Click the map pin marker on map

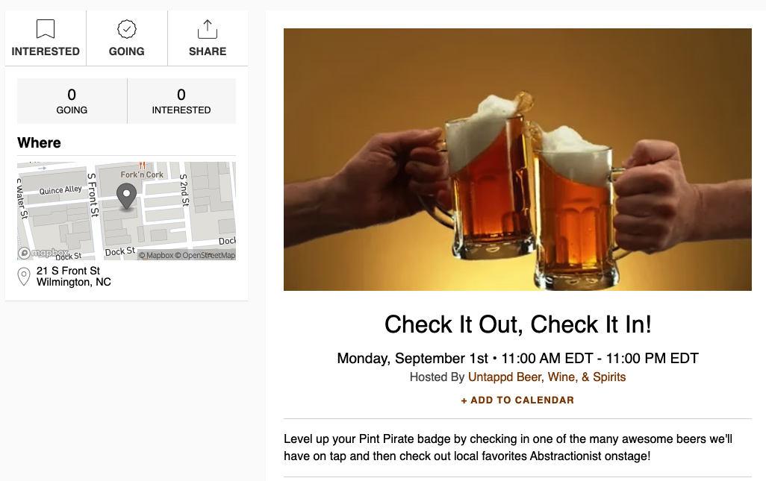point(126,196)
